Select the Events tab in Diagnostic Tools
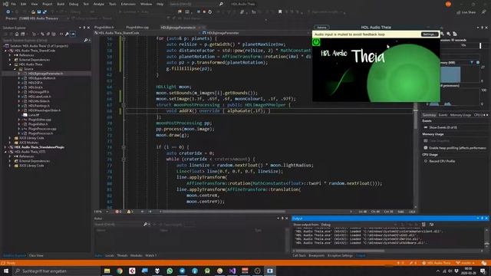The height and width of the screenshot is (276, 491). coord(443,115)
